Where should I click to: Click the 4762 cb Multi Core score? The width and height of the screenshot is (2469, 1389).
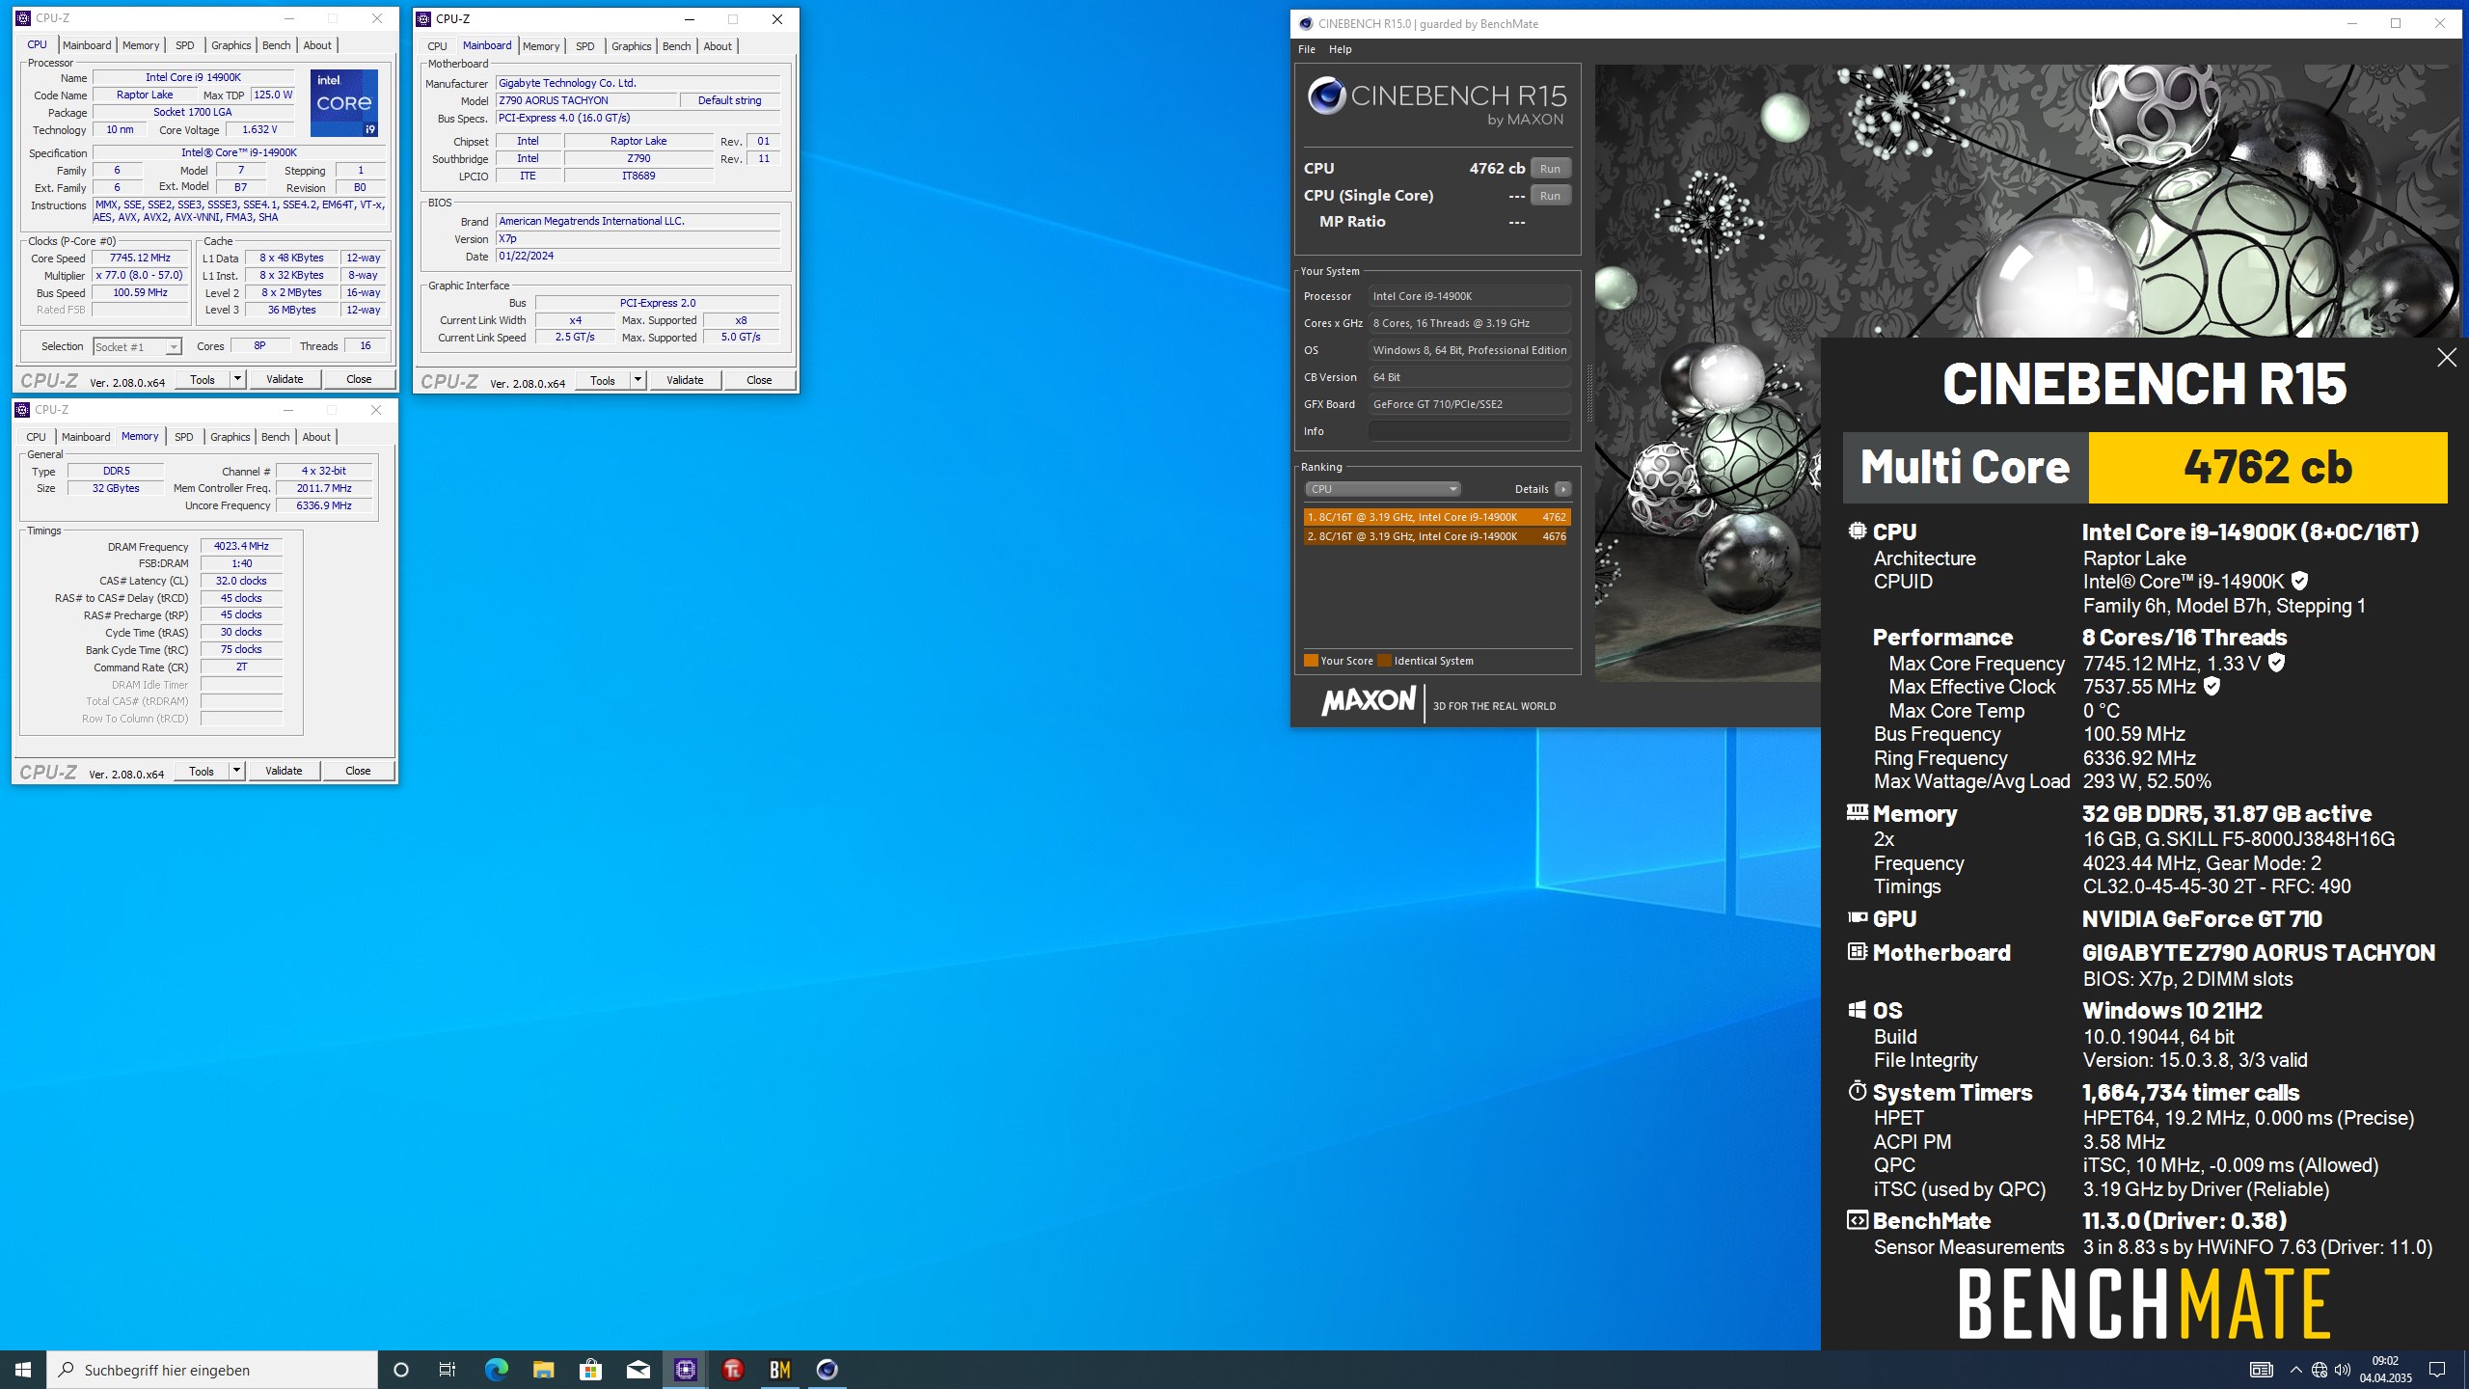point(2267,468)
